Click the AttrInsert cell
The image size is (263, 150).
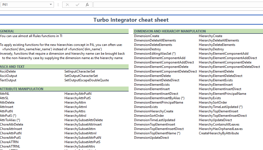click(x=7, y=107)
